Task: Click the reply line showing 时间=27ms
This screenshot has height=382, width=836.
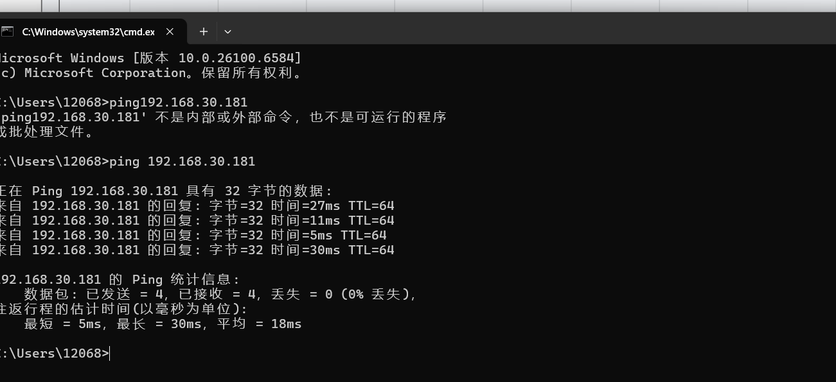Action: 197,206
